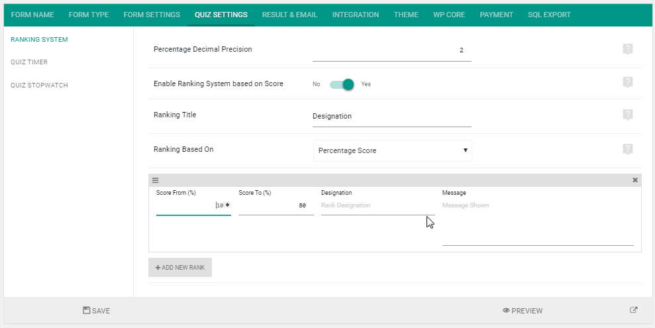
Task: Grab the rank row drag handle icon
Action: click(155, 180)
